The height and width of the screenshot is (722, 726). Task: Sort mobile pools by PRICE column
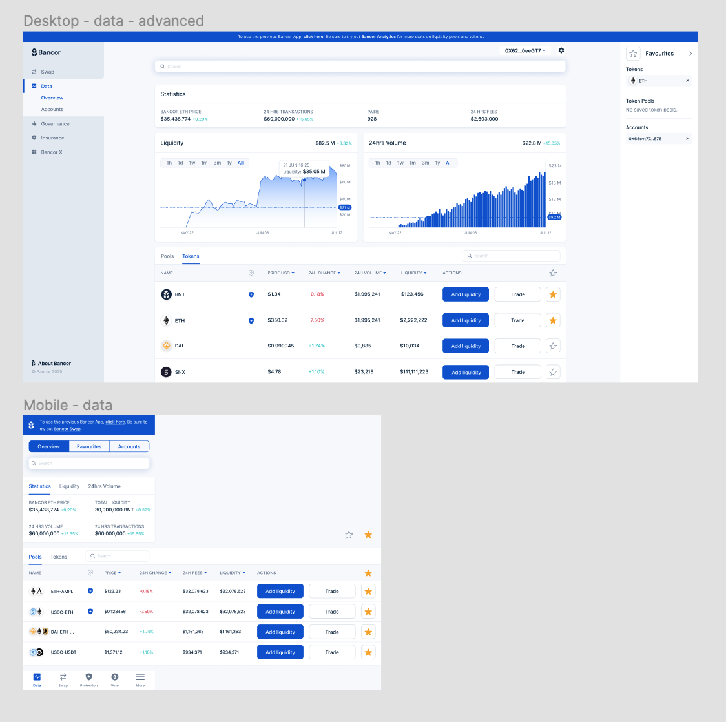click(x=112, y=573)
